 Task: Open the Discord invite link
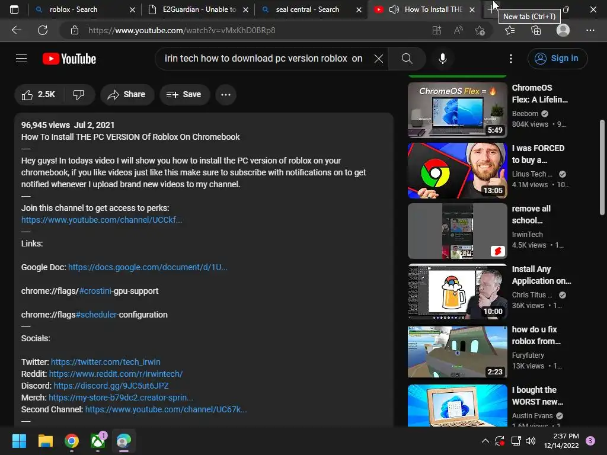tap(111, 386)
